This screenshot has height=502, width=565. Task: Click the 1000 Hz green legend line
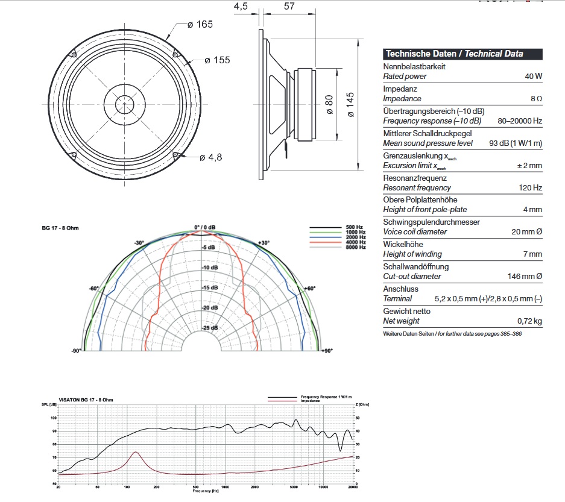pyautogui.click(x=326, y=233)
